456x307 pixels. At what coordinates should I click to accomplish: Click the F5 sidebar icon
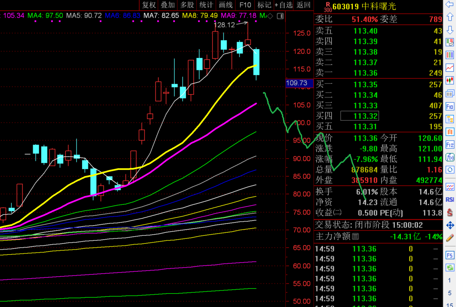coord(450,255)
